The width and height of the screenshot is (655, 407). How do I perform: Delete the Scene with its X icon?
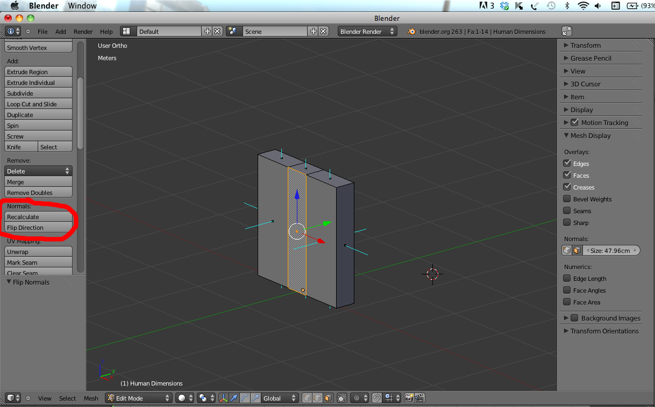coord(323,32)
